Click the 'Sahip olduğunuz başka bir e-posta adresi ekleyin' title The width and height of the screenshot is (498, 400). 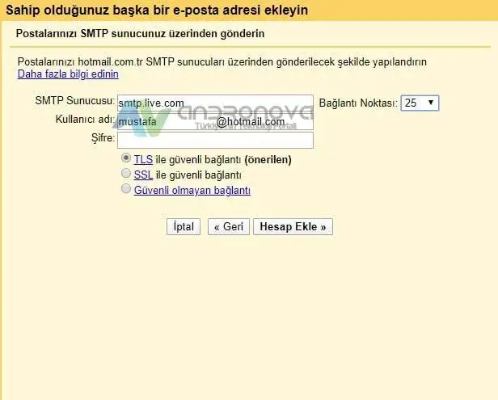[x=157, y=11]
